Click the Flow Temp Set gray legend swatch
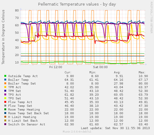This screenshot has height=135, width=154. click(5, 106)
